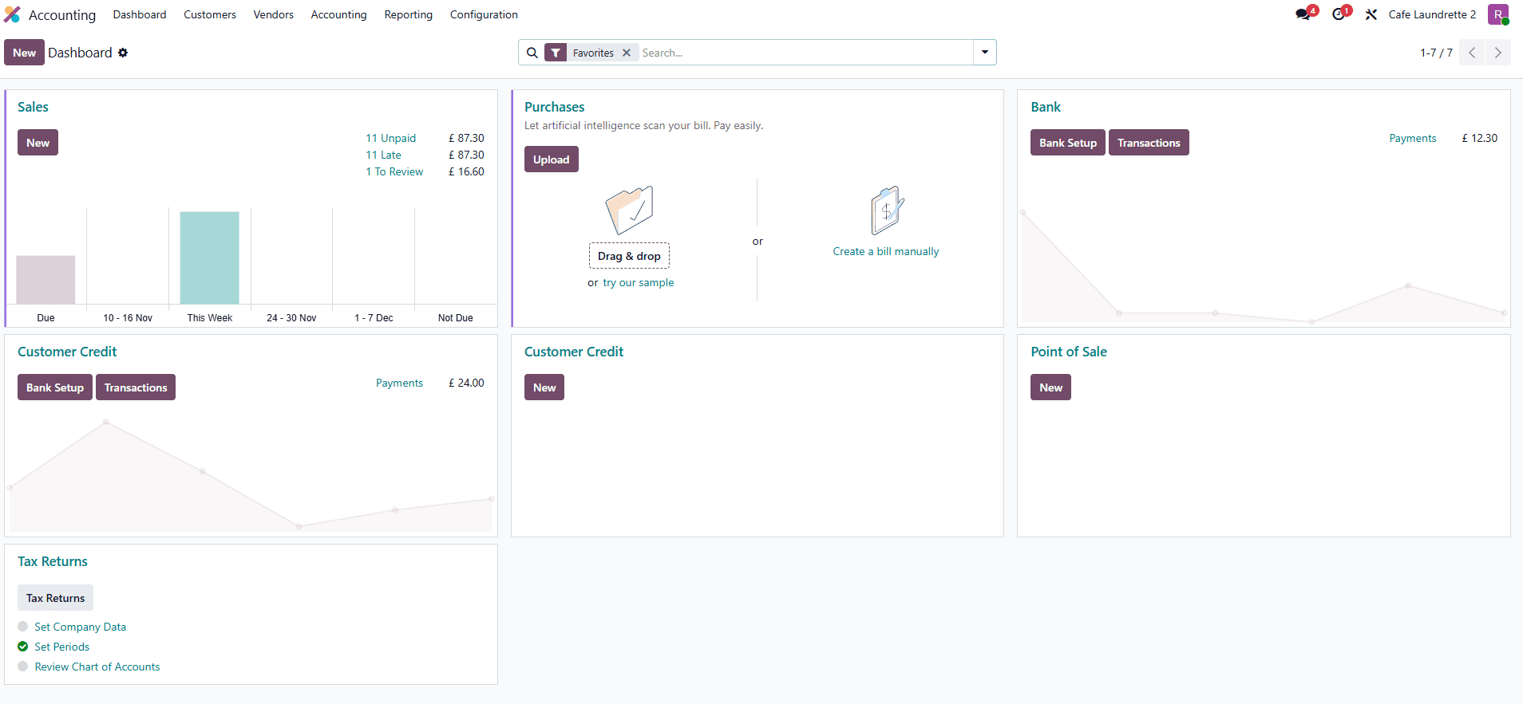Click the try our sample link

point(639,282)
